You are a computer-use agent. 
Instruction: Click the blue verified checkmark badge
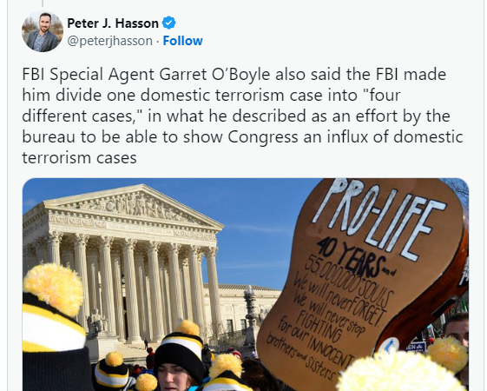(169, 23)
